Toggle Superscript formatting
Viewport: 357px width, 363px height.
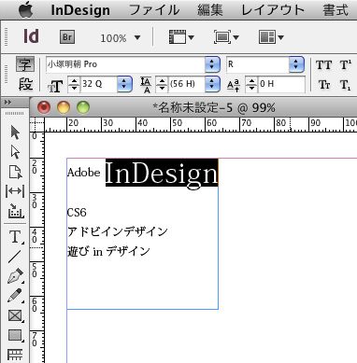[346, 65]
